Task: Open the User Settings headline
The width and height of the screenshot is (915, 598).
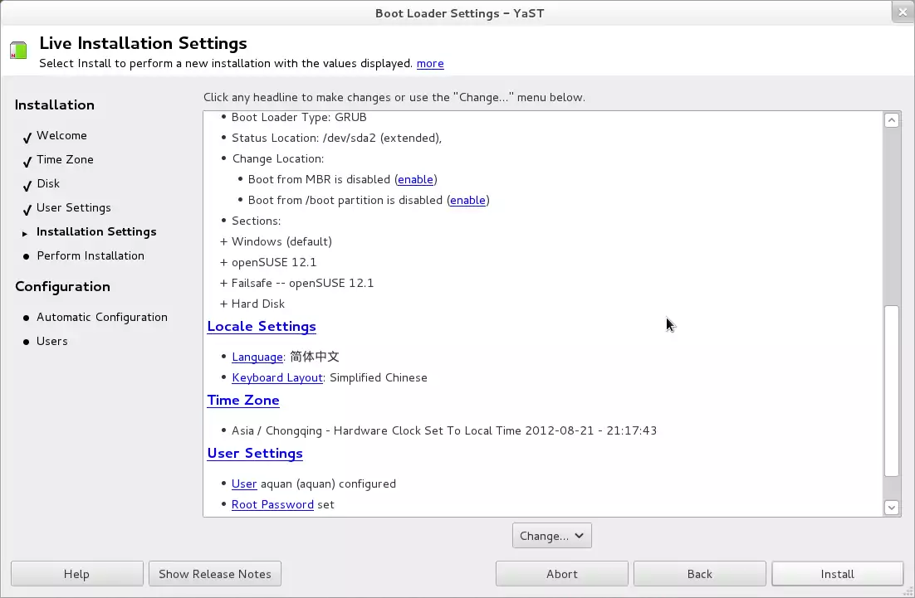Action: 255,453
